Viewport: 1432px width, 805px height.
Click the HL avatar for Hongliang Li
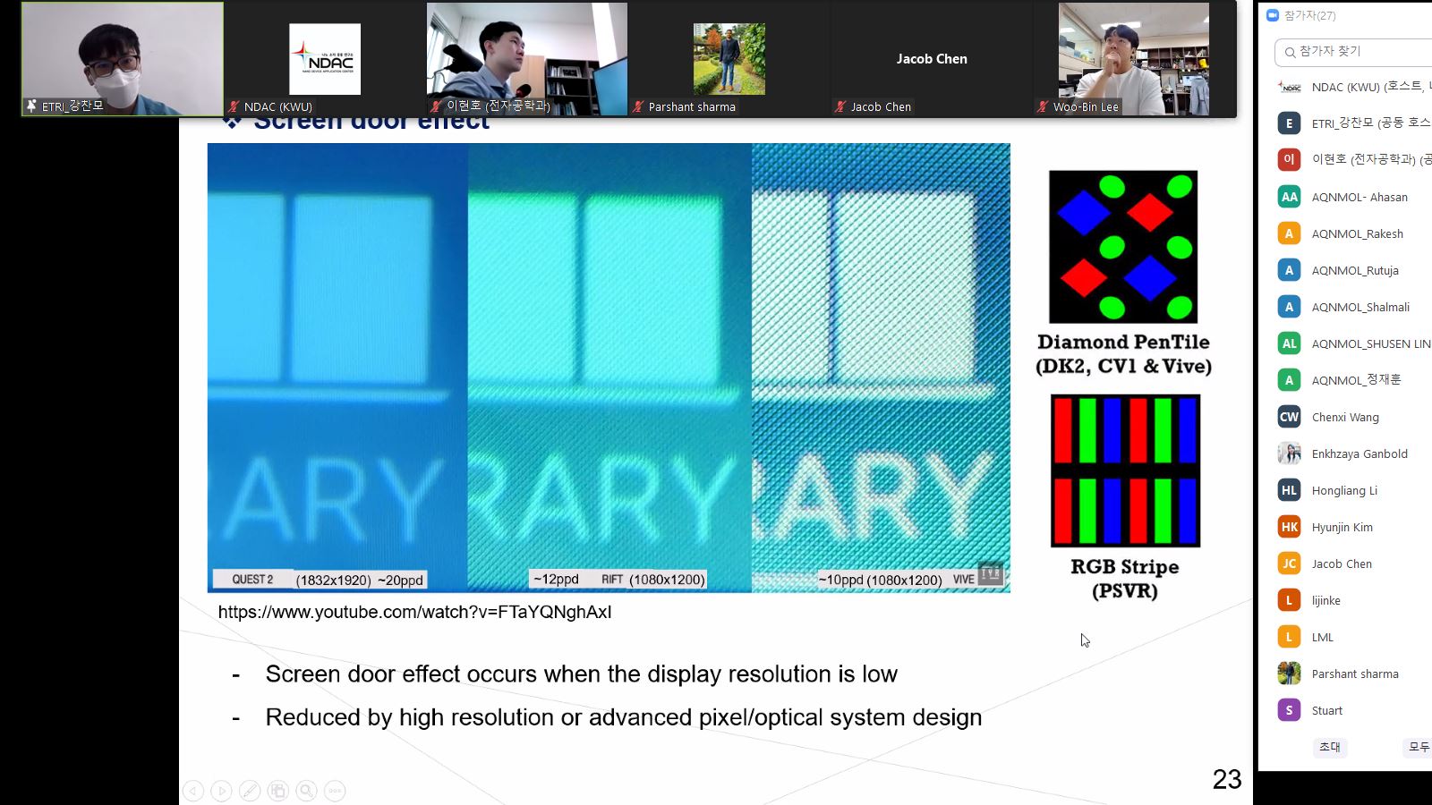[1289, 490]
